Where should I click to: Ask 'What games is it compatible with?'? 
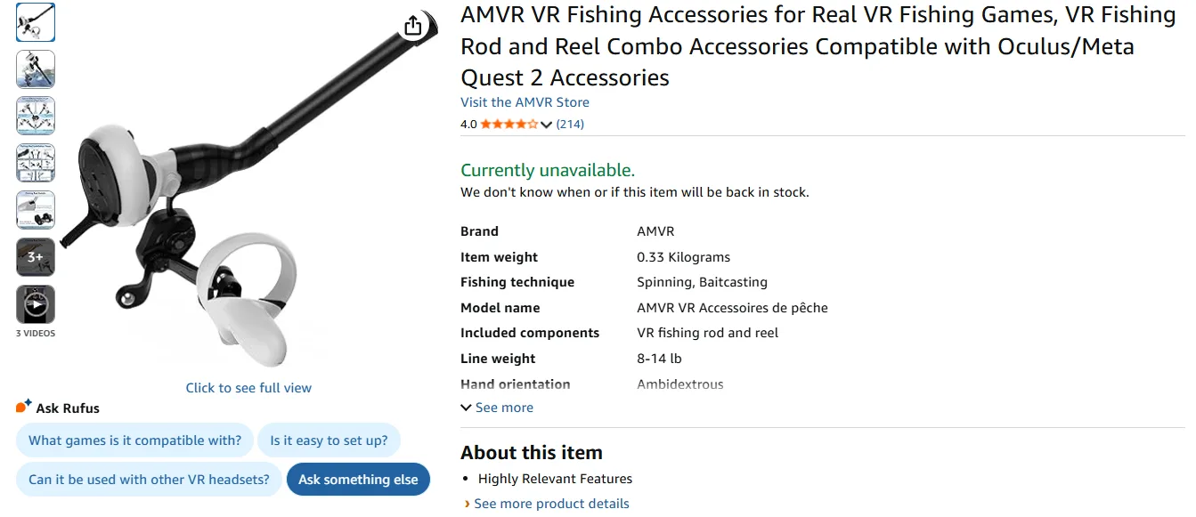134,440
